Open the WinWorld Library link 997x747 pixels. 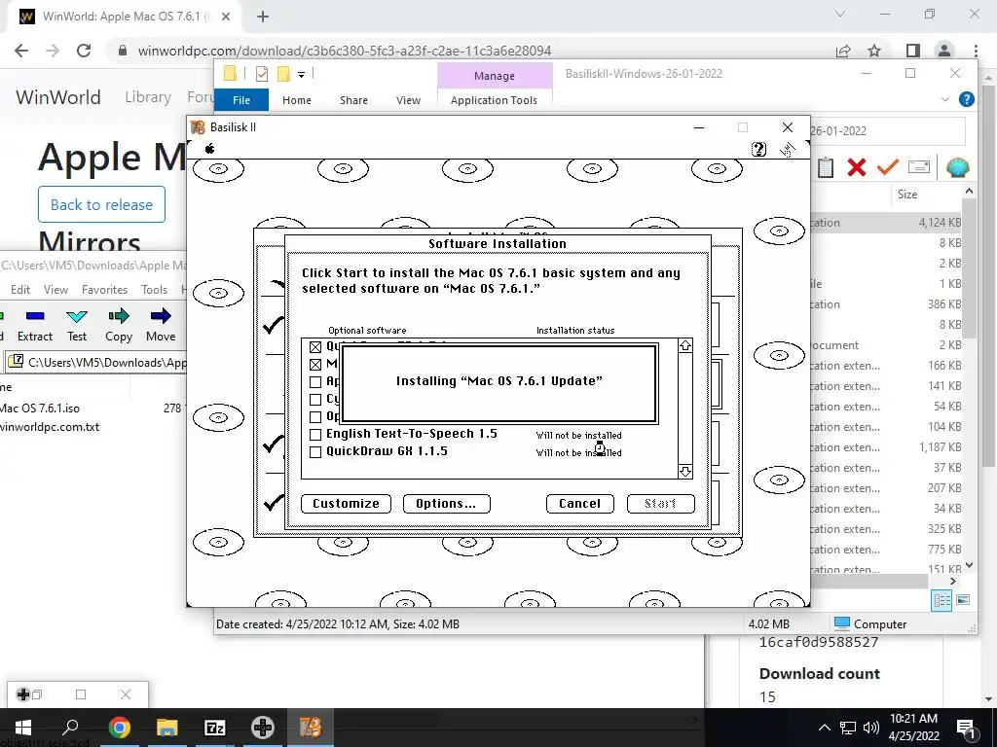pos(148,96)
